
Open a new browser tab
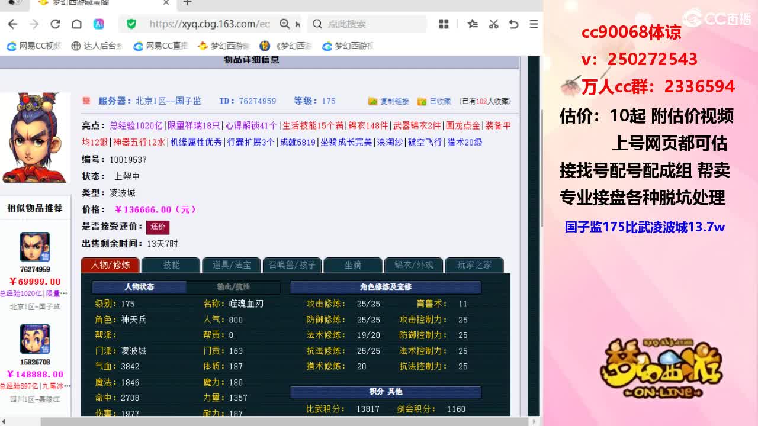point(187,3)
